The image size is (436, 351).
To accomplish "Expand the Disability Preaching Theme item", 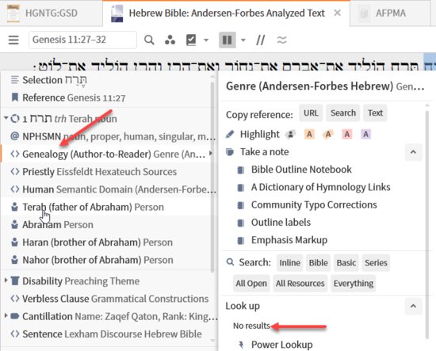I will point(6,281).
